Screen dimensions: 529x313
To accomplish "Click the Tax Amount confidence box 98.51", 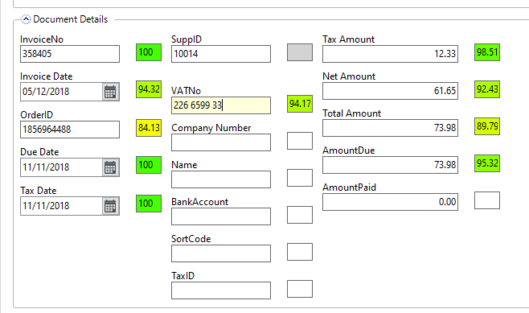I will [x=487, y=52].
